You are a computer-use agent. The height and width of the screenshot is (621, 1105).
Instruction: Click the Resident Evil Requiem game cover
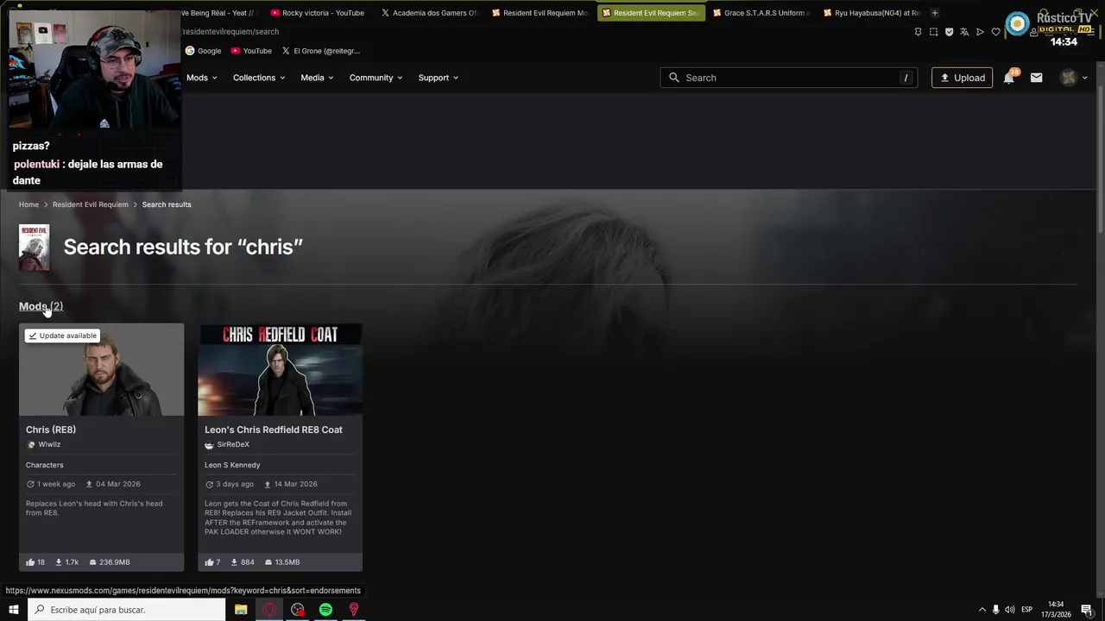coord(35,248)
